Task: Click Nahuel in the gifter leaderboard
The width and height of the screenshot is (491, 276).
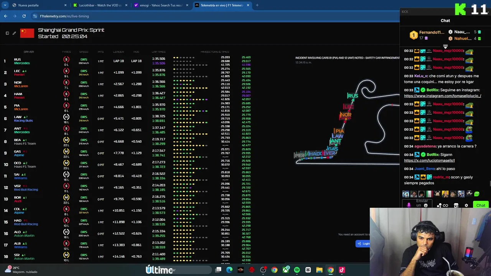Action: (x=463, y=38)
